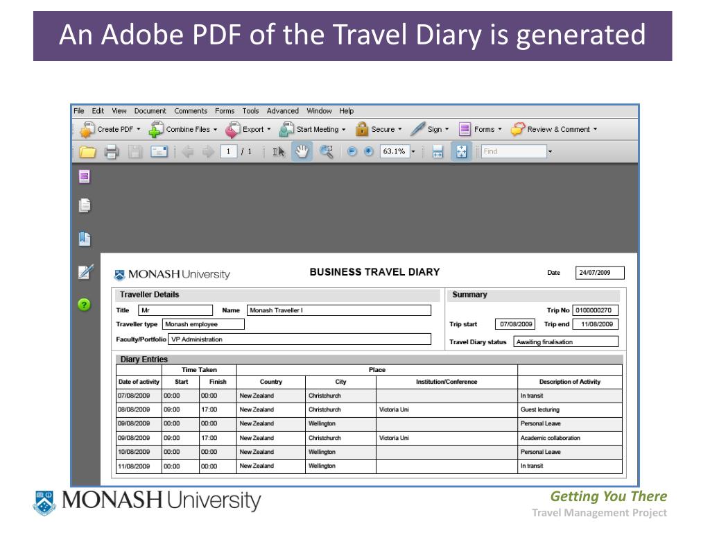The image size is (710, 533).
Task: Click the Email envelope icon
Action: point(159,152)
